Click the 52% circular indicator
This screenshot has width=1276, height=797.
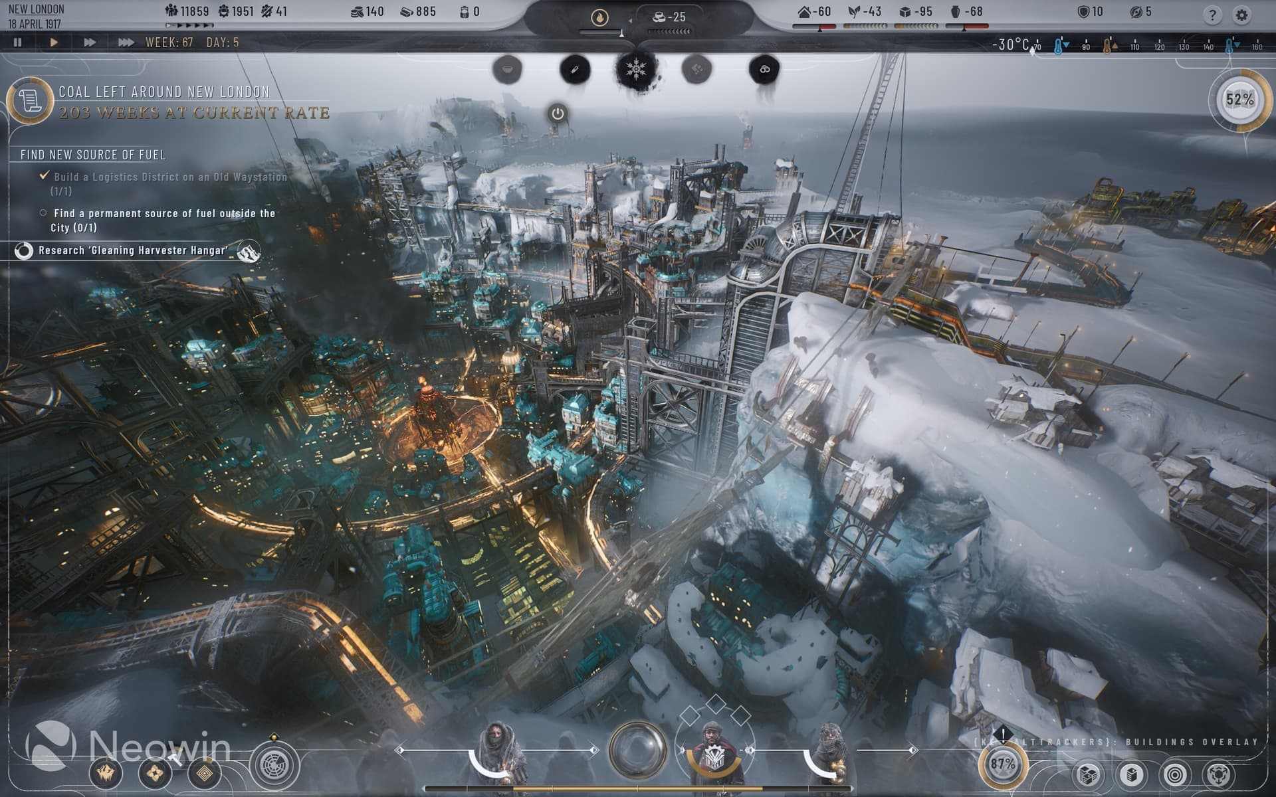[1239, 100]
